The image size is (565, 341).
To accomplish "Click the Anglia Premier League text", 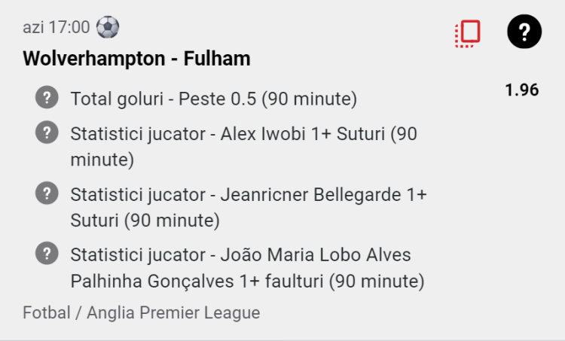I will (173, 312).
